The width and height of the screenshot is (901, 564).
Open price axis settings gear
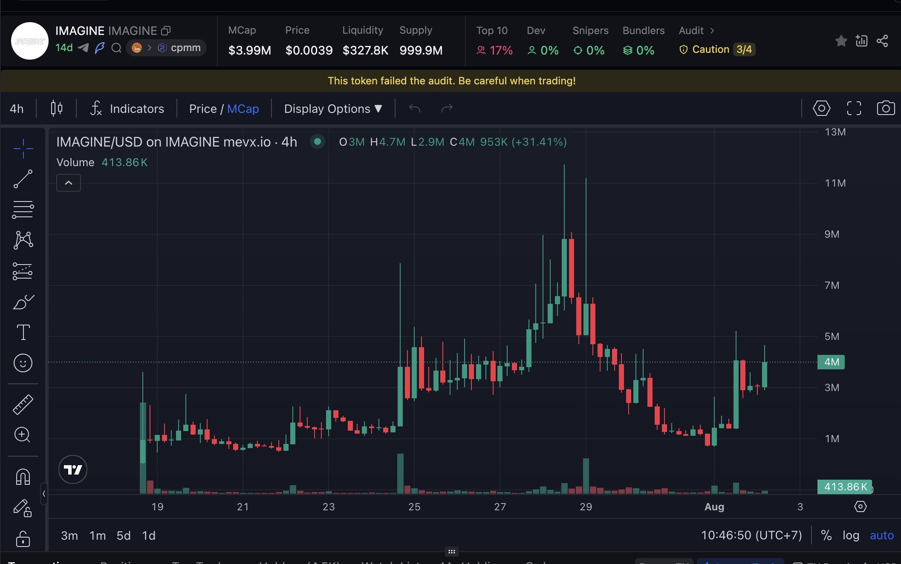coord(861,506)
